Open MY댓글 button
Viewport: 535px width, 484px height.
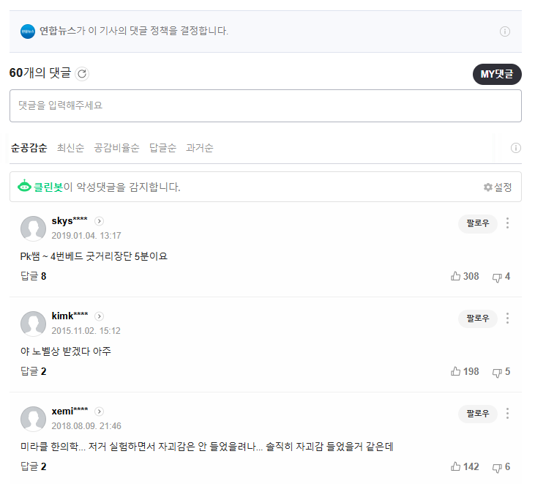point(496,74)
